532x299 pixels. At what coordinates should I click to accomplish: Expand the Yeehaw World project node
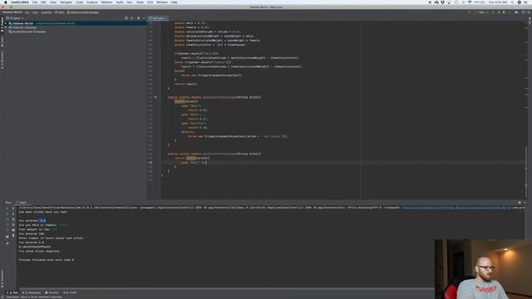(6, 23)
